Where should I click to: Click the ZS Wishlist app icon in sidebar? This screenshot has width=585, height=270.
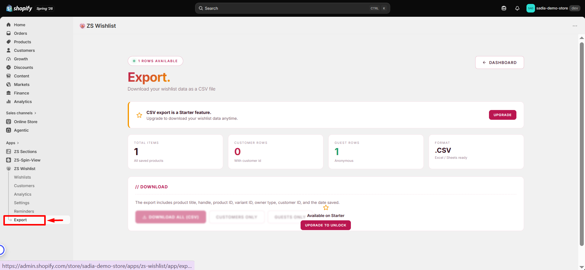click(9, 169)
